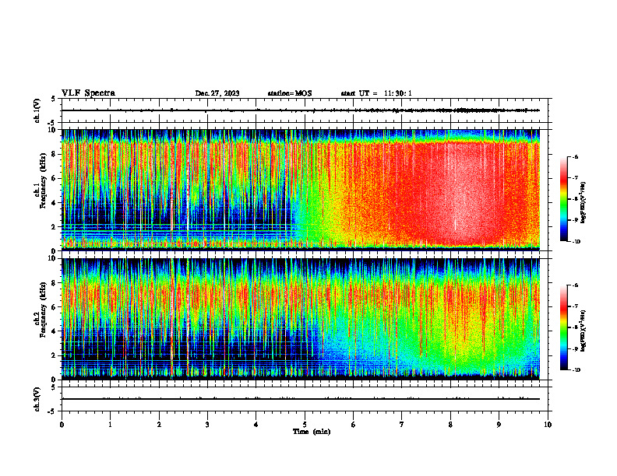Click time axis tick label "9"
Screen dimensions: 617x476
499,425
